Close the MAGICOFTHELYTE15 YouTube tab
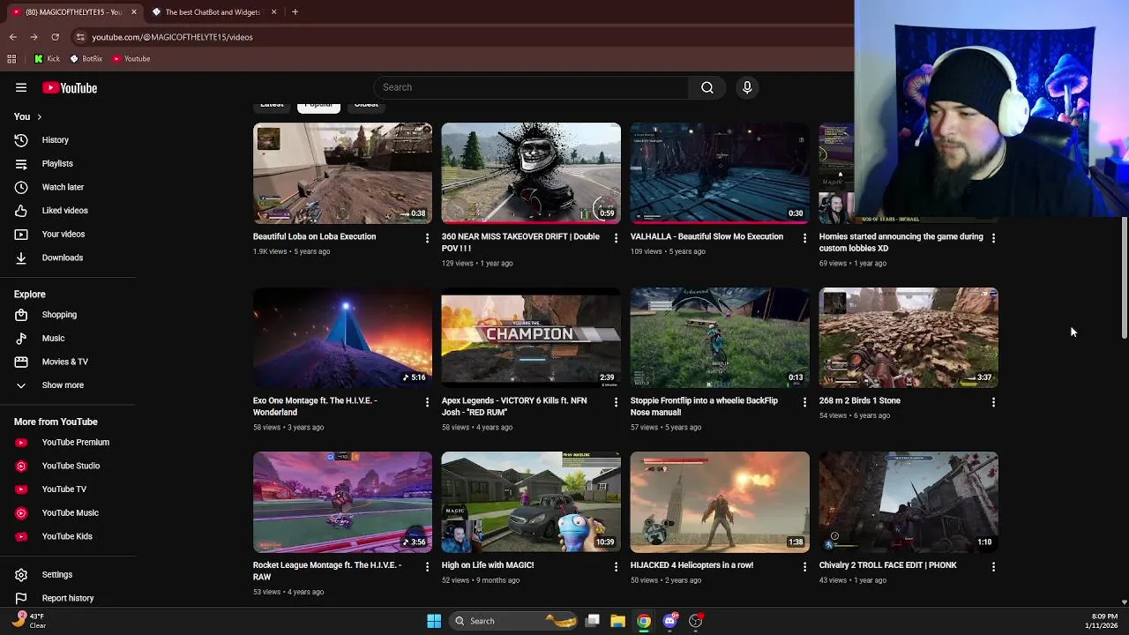Screen dimensions: 1129x635 pyautogui.click(x=134, y=12)
